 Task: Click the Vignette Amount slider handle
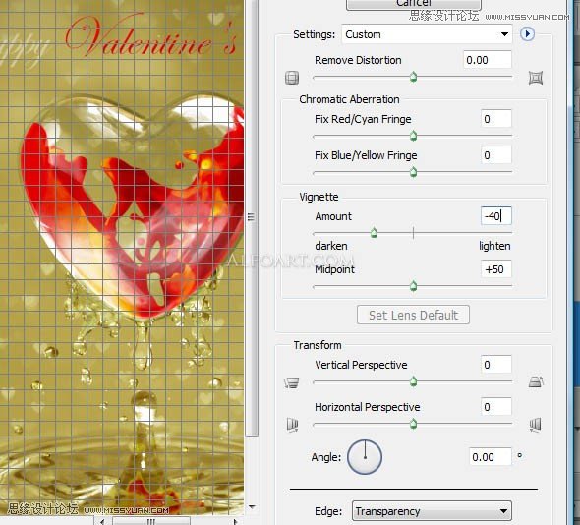pyautogui.click(x=374, y=233)
